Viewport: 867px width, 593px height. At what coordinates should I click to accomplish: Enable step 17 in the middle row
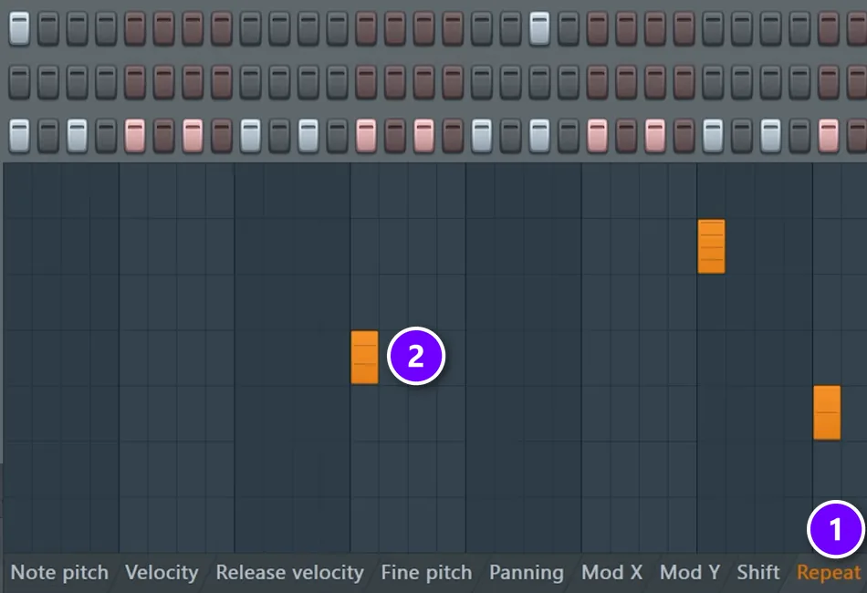[482, 82]
